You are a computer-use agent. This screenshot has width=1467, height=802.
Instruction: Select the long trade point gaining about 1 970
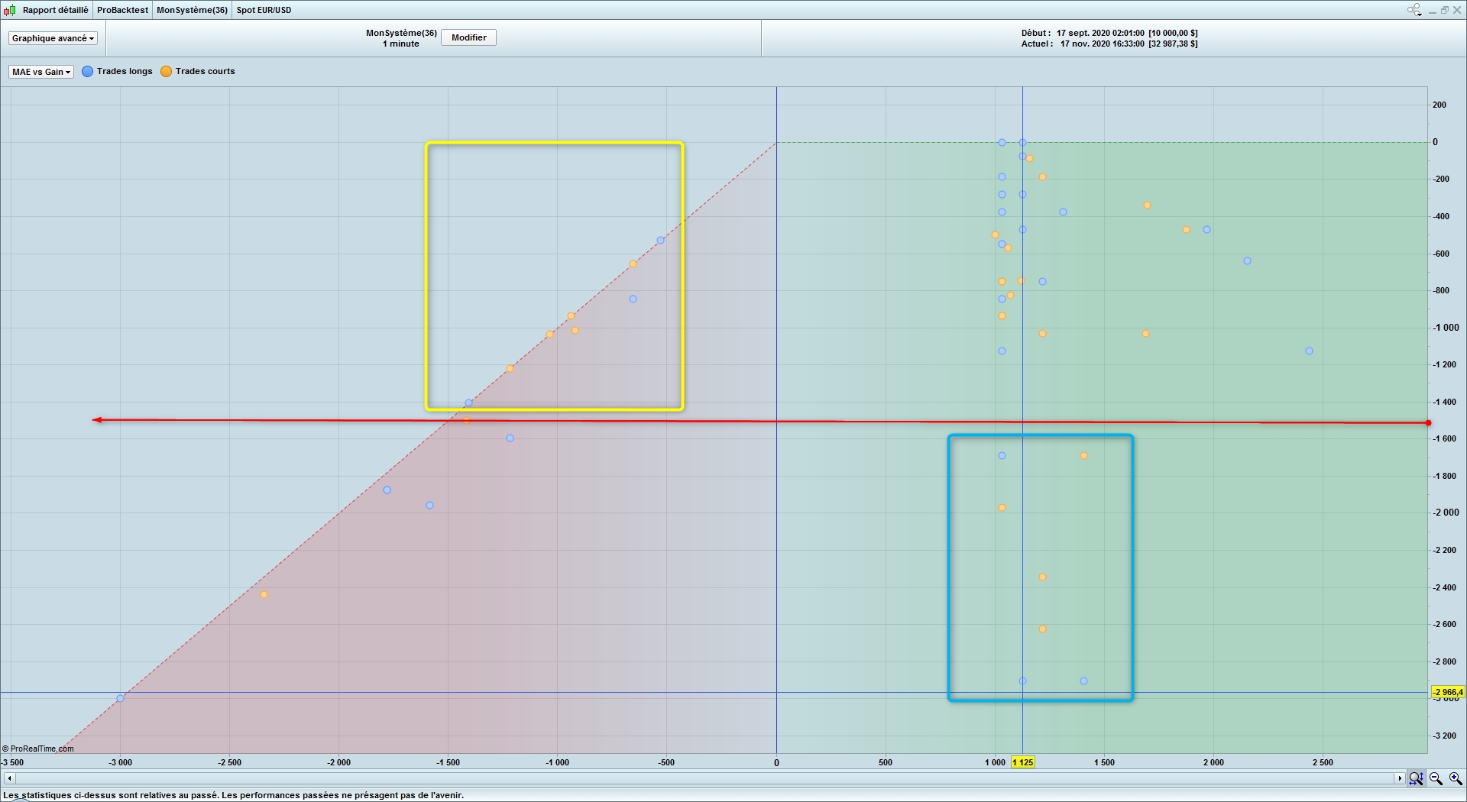pos(1206,229)
